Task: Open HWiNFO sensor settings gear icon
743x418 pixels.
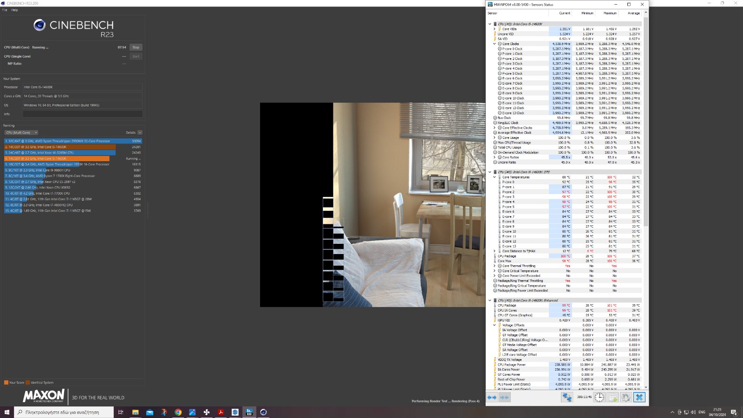Action: pyautogui.click(x=626, y=398)
